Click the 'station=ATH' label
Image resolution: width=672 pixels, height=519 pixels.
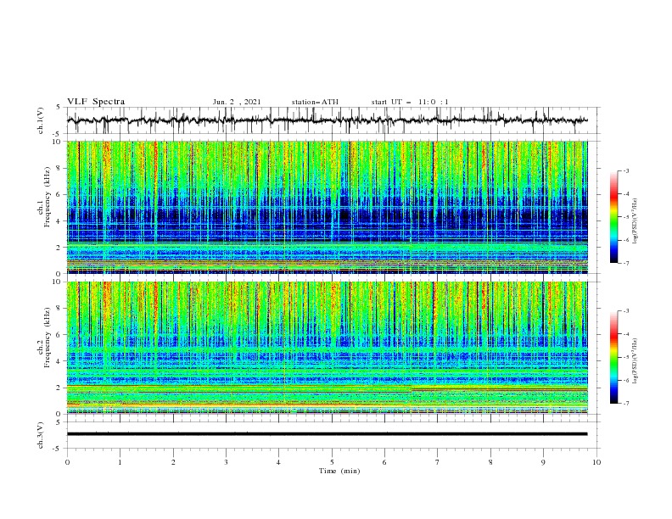(315, 102)
